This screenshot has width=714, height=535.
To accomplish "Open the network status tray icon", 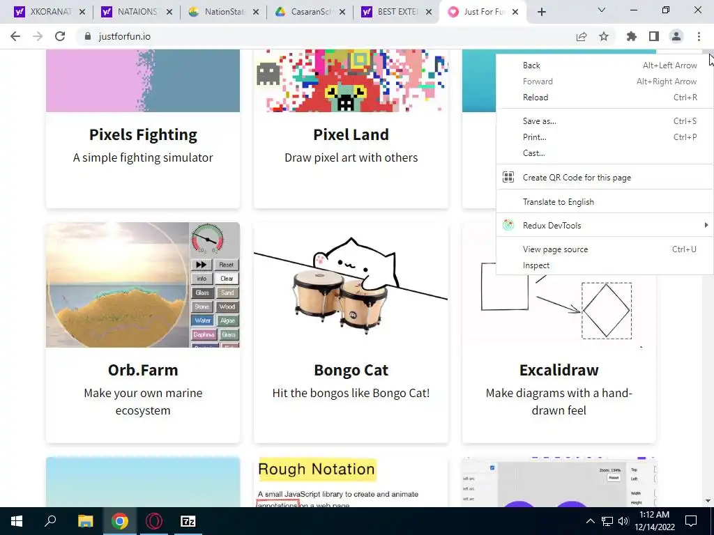I will tap(607, 521).
